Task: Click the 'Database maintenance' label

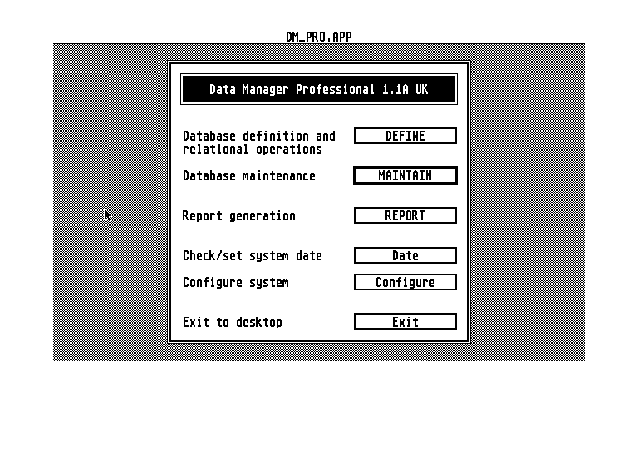Action: coord(249,175)
